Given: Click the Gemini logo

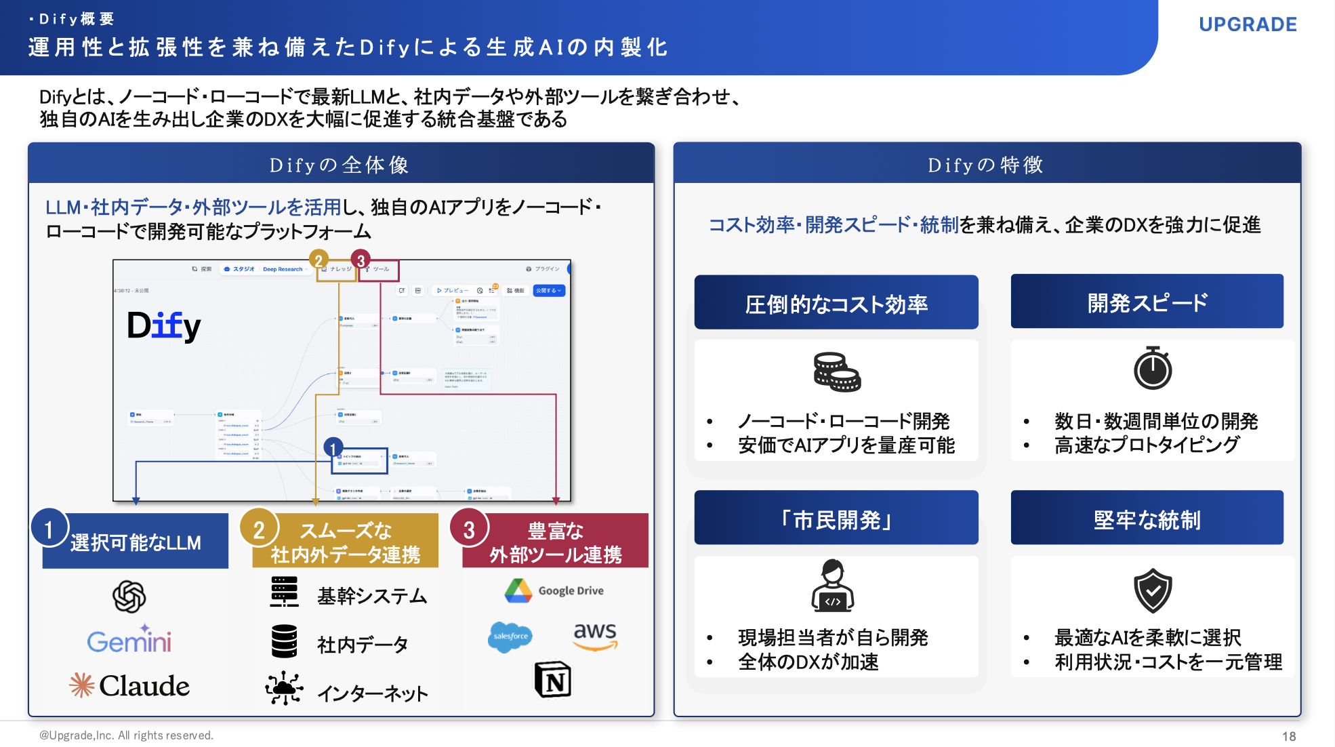Looking at the screenshot, I should 129,640.
